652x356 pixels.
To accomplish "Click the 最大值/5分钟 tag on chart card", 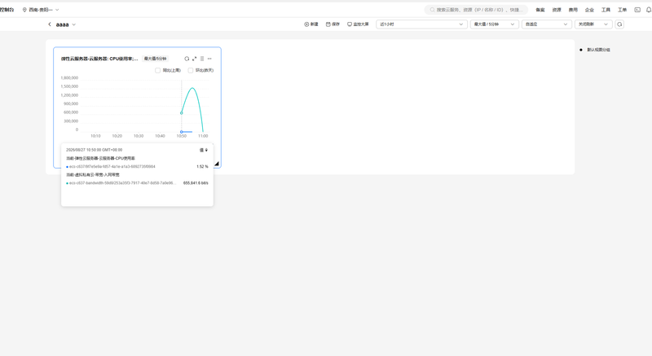I will pyautogui.click(x=155, y=59).
